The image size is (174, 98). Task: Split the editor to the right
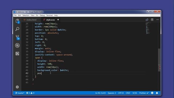152,20
